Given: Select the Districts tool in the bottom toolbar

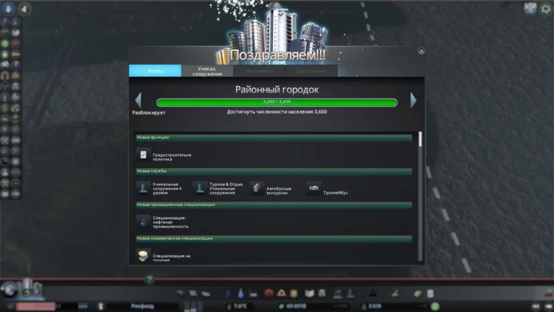Looking at the screenshot, I should (x=206, y=293).
